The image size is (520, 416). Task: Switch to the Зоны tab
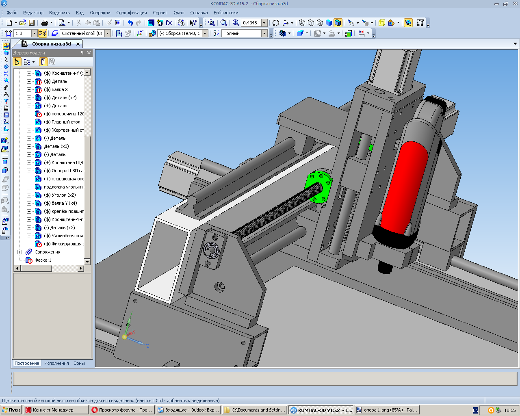click(79, 363)
